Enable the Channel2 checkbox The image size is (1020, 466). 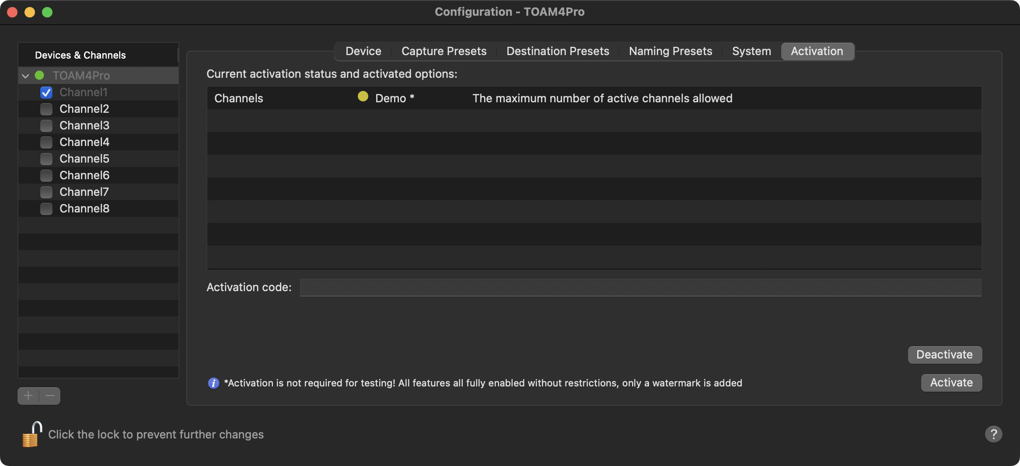pyautogui.click(x=46, y=109)
